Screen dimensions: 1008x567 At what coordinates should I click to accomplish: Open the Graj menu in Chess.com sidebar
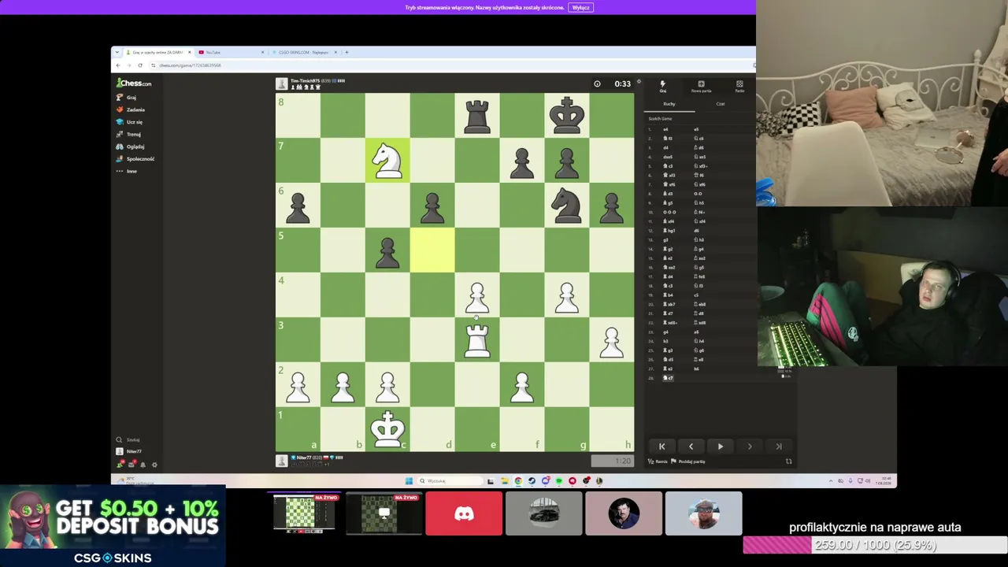tap(127, 98)
